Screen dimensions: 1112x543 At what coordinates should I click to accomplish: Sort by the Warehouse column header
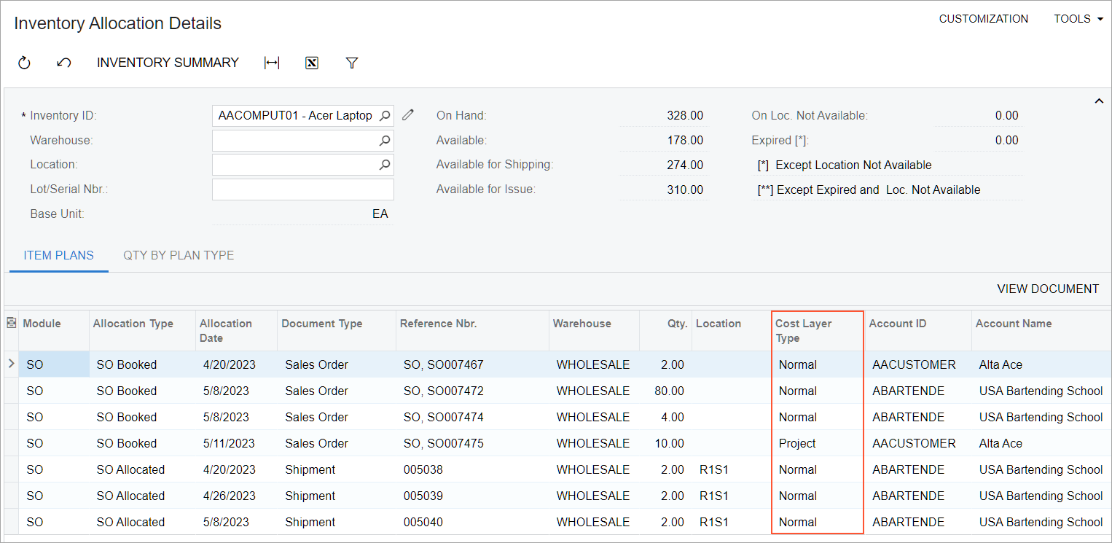(x=594, y=329)
